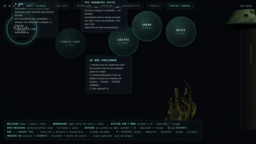Viewport: 256px width, 144px height.
Task: Click TENTAR CÂMERA button
Action: tap(180, 6)
